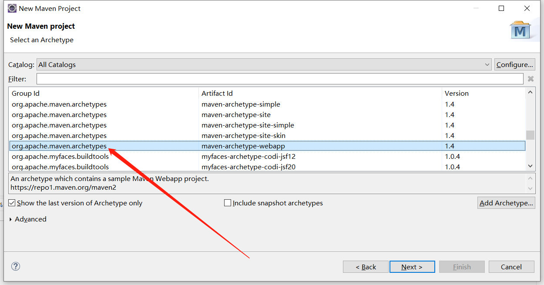The width and height of the screenshot is (544, 285).
Task: Click the Configure... button
Action: pyautogui.click(x=514, y=64)
